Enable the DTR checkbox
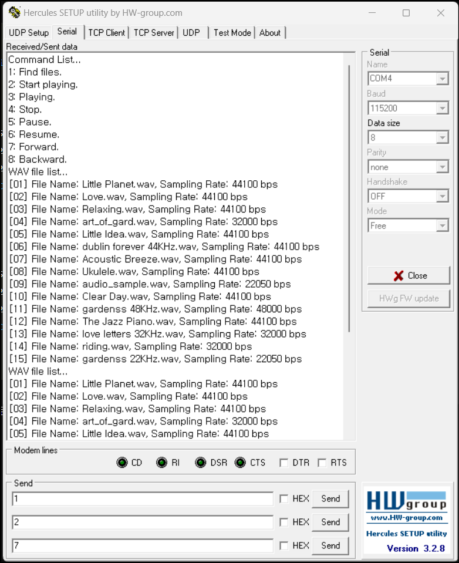 (x=283, y=463)
